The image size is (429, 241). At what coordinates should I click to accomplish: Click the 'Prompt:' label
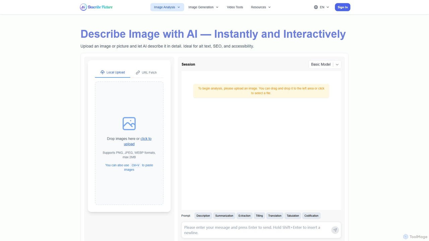[186, 216]
